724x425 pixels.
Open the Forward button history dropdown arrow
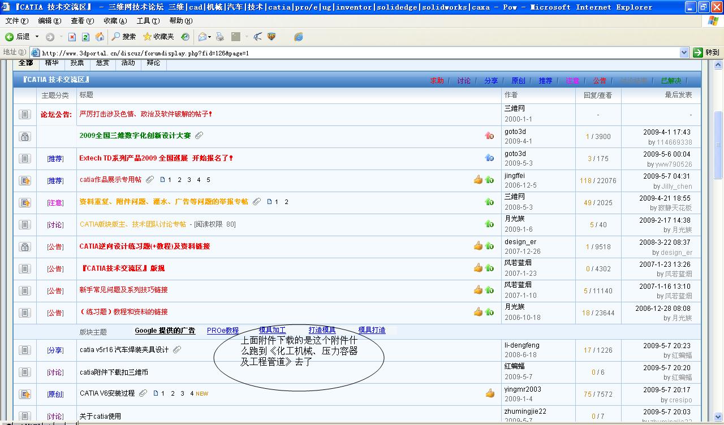tap(61, 37)
